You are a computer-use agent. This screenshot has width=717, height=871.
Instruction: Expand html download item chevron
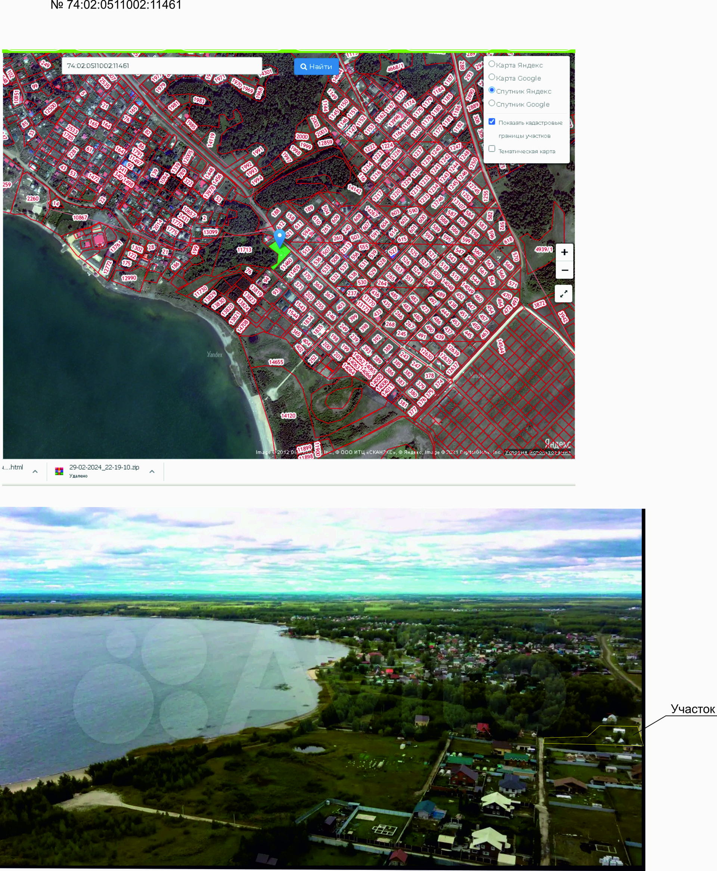[x=35, y=472]
